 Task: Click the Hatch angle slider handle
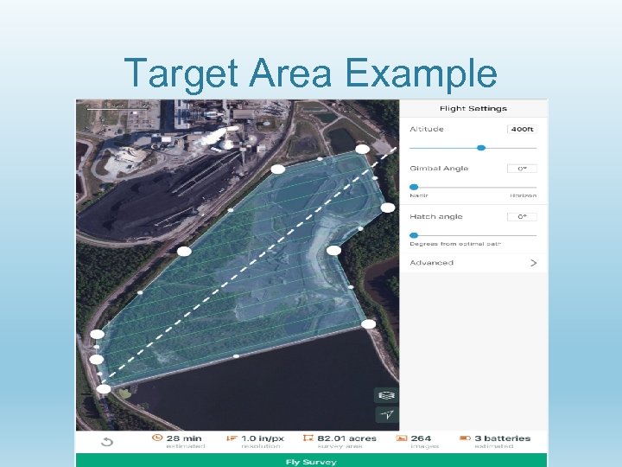(x=414, y=235)
